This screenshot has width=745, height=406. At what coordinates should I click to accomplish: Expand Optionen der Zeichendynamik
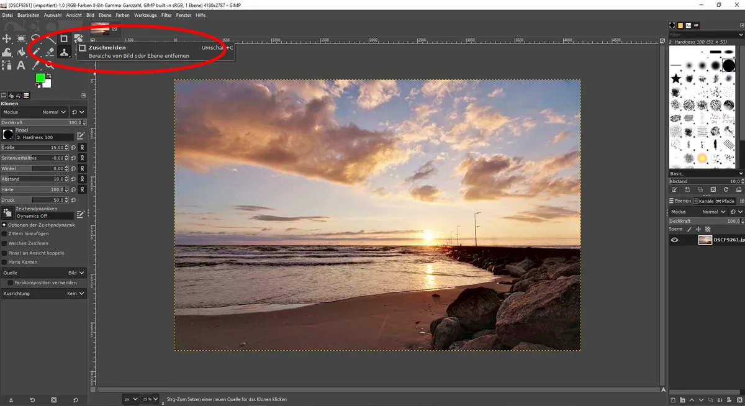[4, 225]
